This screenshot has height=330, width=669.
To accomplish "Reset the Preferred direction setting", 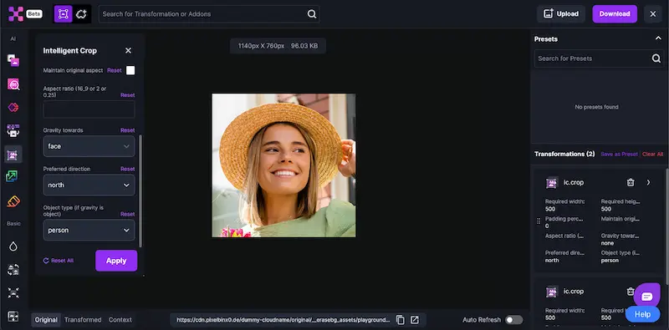I will click(128, 169).
